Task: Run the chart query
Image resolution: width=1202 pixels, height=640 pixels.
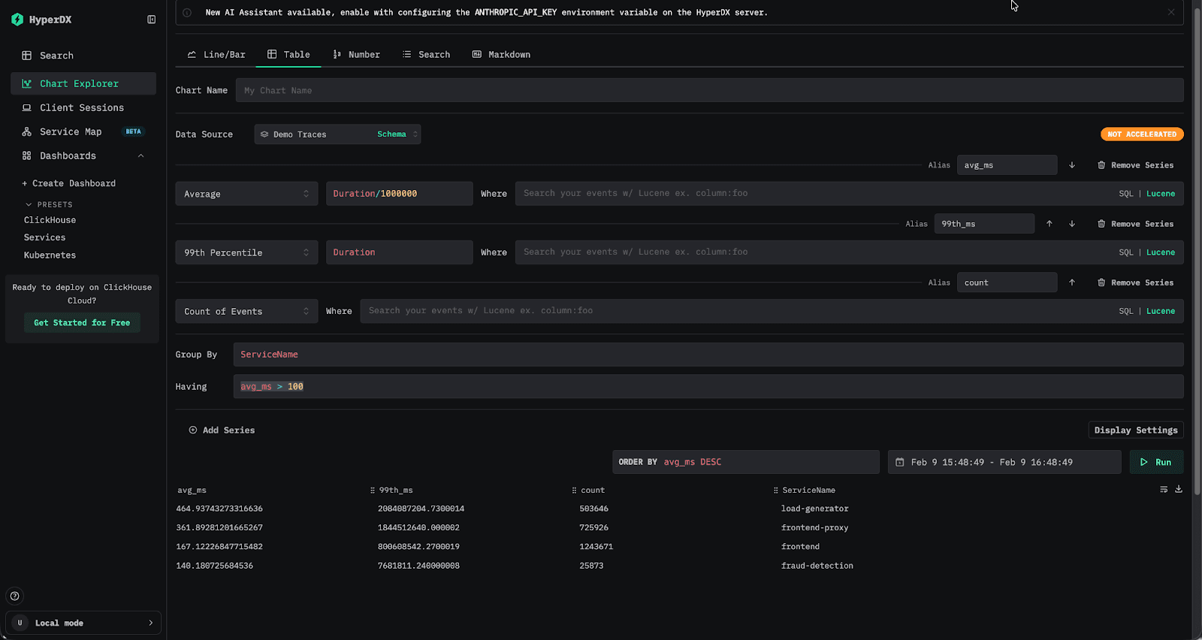Action: [x=1156, y=462]
